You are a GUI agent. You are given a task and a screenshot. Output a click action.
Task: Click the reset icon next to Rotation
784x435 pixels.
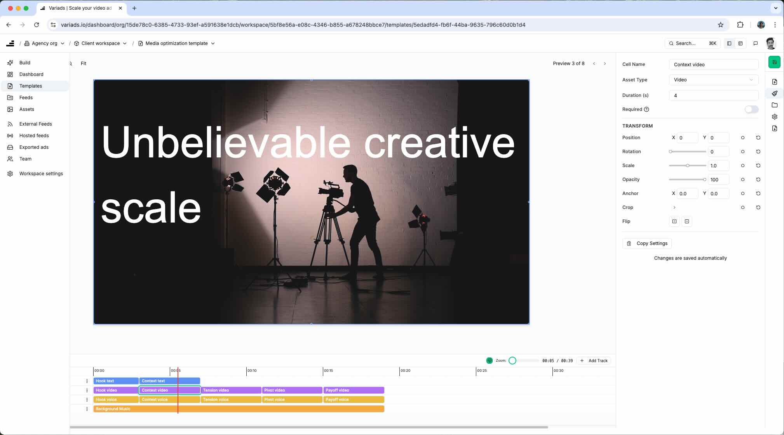click(x=758, y=152)
